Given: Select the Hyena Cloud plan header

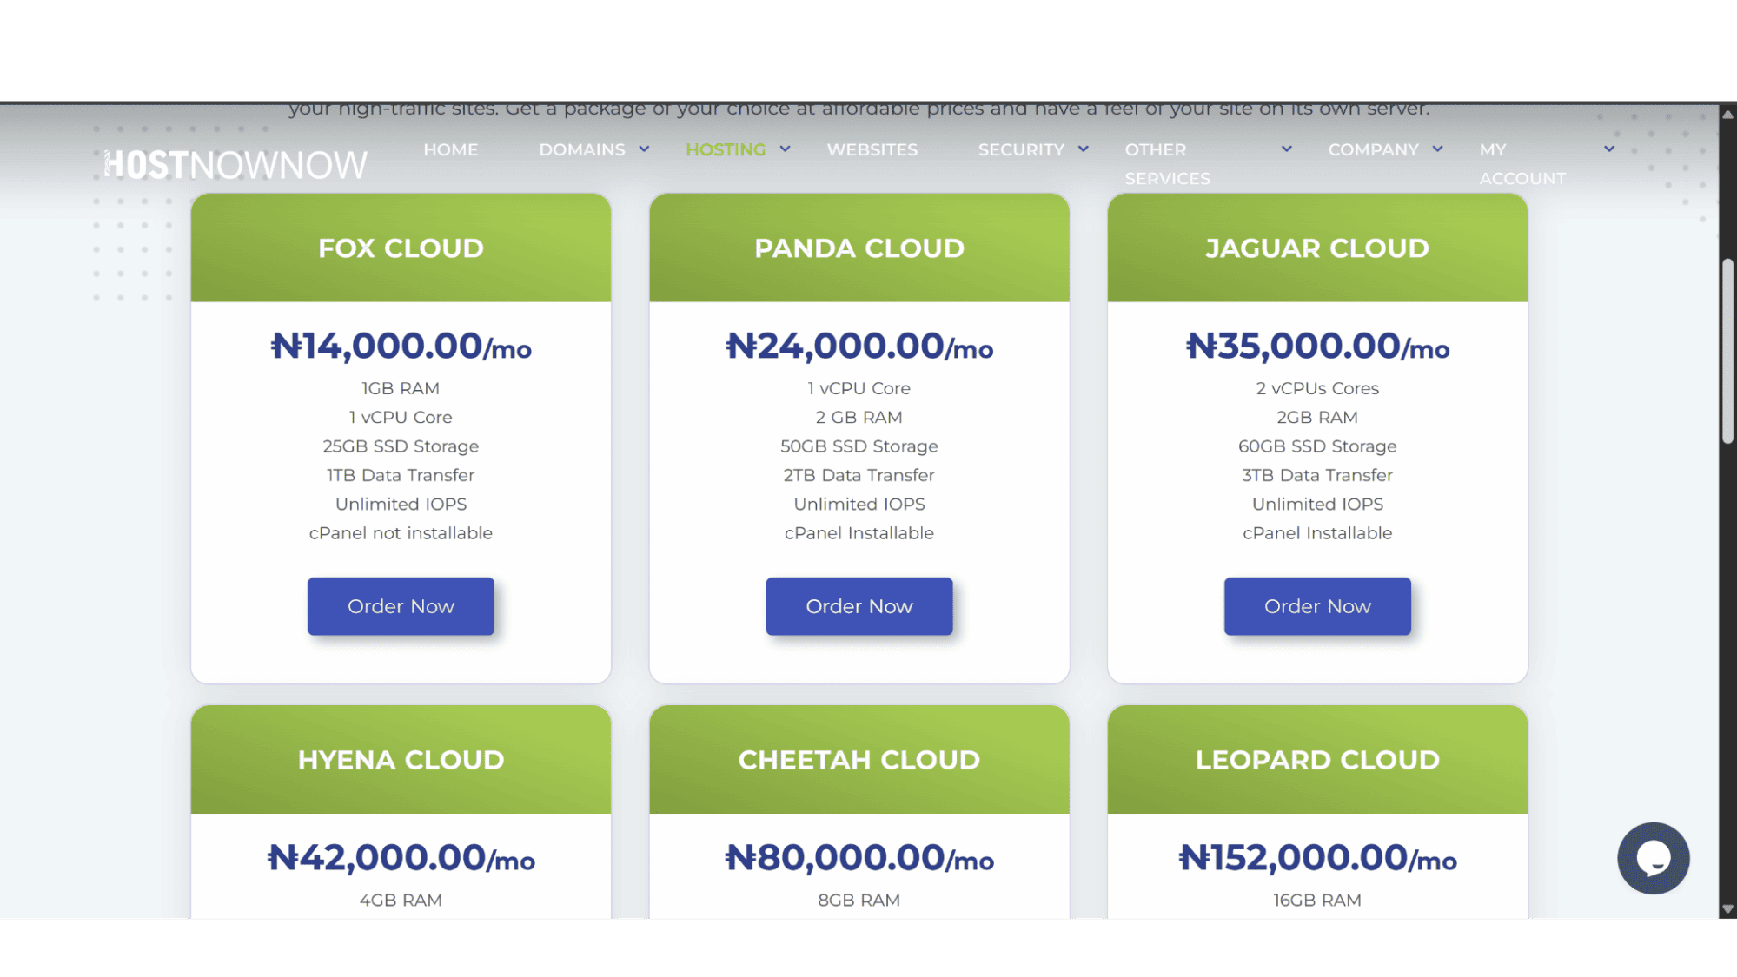Looking at the screenshot, I should click(x=401, y=760).
